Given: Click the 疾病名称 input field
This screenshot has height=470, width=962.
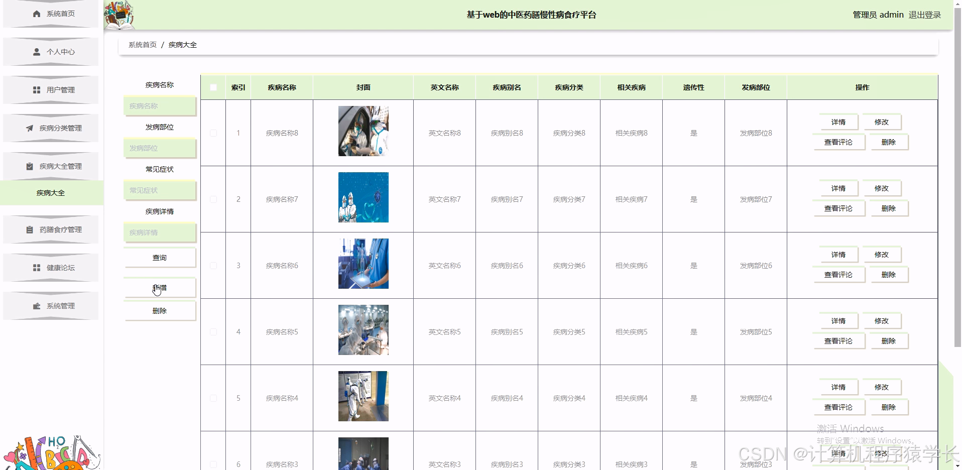Looking at the screenshot, I should [159, 106].
